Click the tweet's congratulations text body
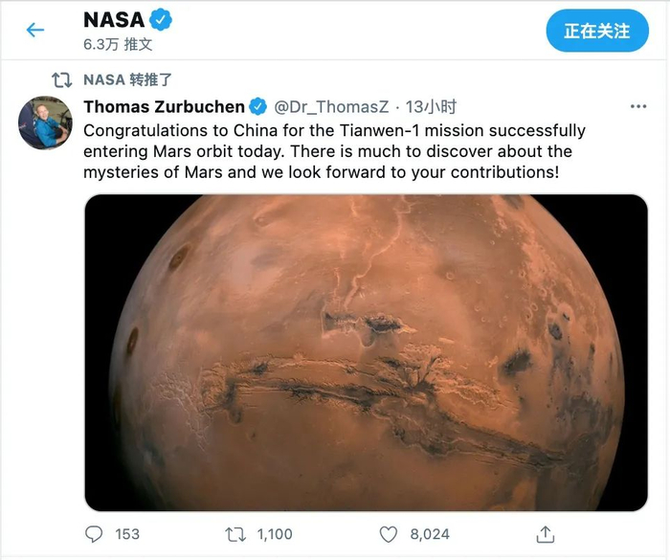 (335, 151)
